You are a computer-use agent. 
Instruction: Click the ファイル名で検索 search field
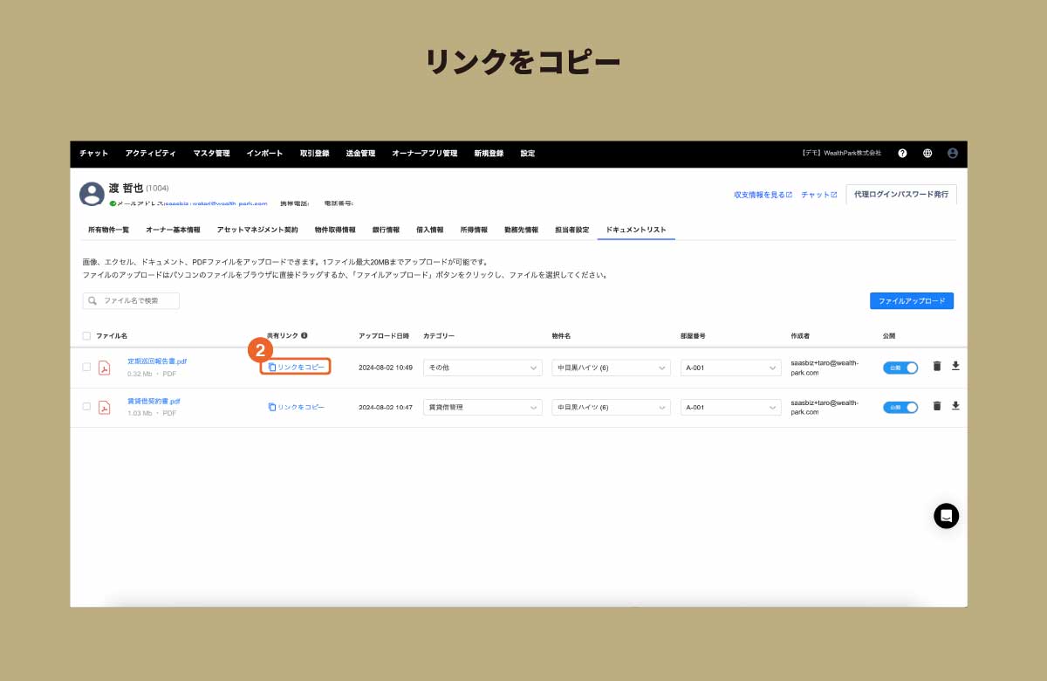tap(131, 300)
